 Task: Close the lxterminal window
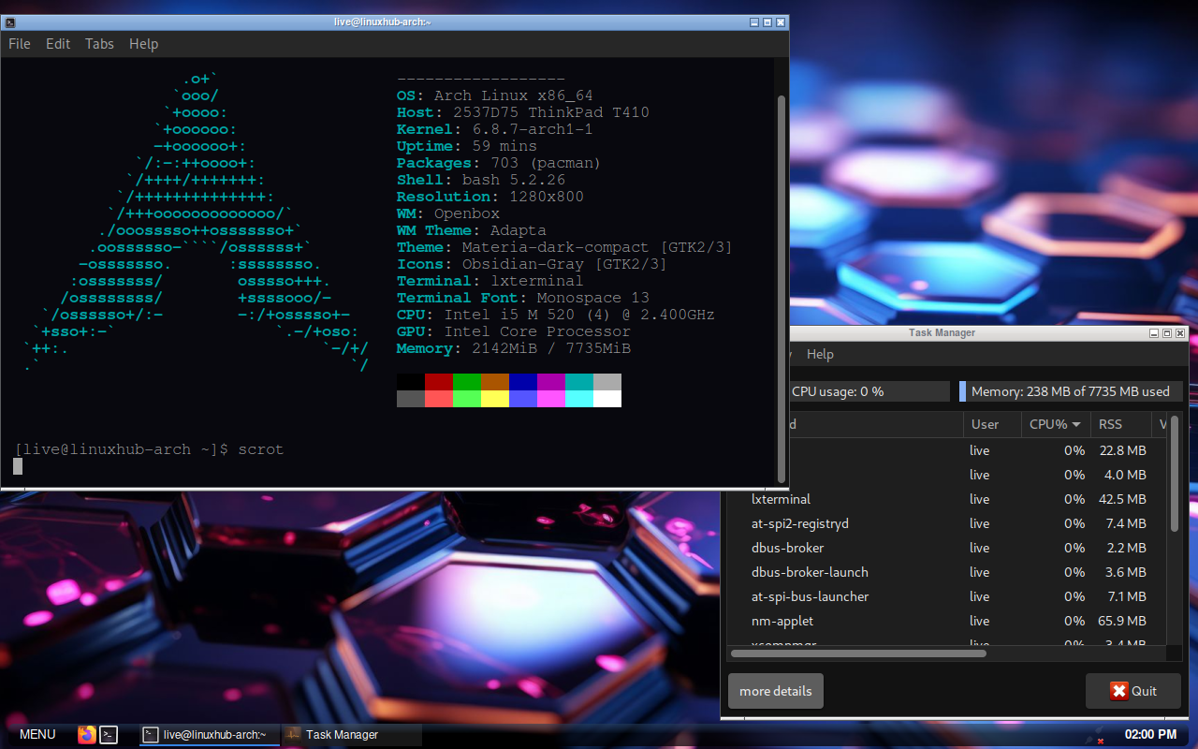pos(781,22)
